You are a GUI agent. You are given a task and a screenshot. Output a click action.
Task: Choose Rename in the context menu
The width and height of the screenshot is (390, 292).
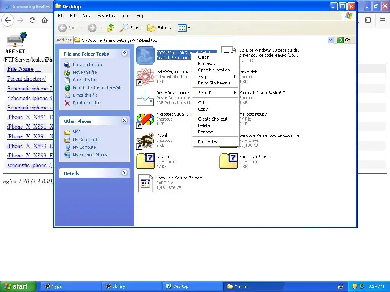(x=215, y=132)
